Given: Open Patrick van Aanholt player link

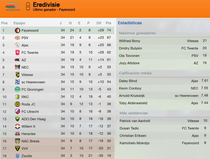Looking at the screenshot, I should (x=135, y=121).
